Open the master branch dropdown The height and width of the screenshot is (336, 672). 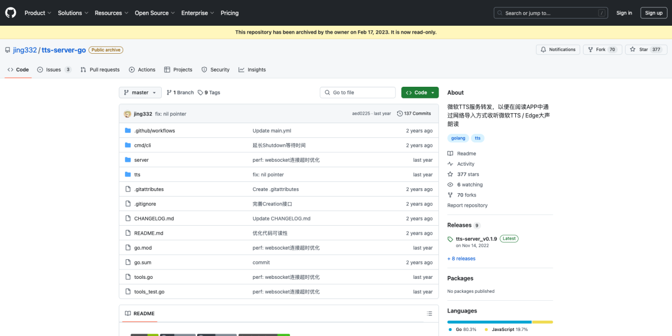139,92
